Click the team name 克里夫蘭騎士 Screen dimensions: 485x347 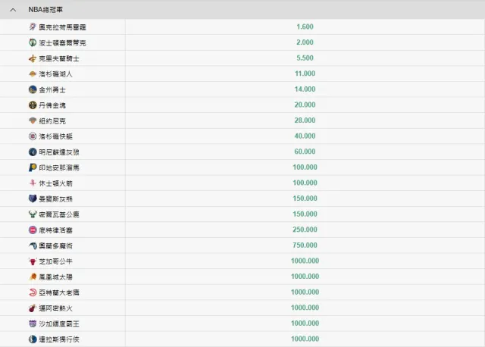tap(59, 58)
